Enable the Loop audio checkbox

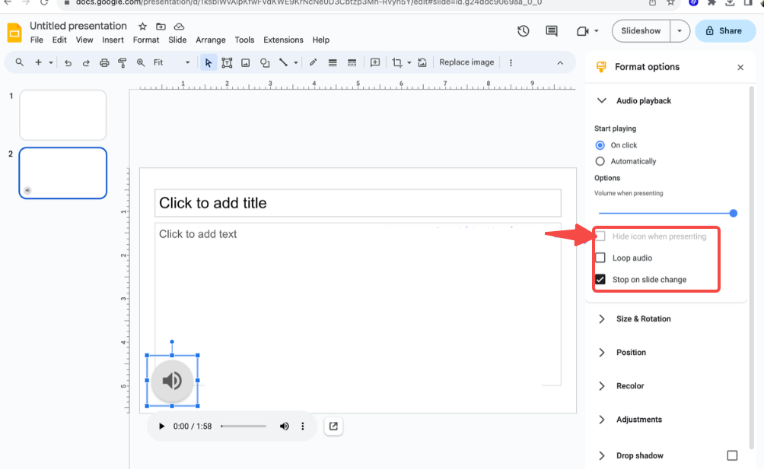(600, 258)
